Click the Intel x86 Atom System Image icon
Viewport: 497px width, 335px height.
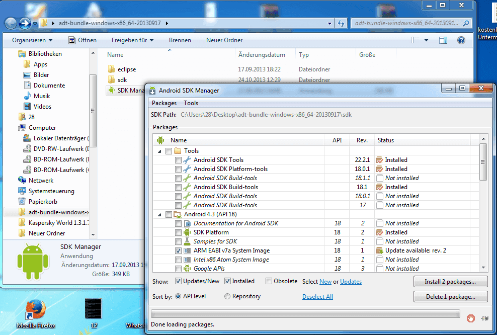click(x=187, y=260)
